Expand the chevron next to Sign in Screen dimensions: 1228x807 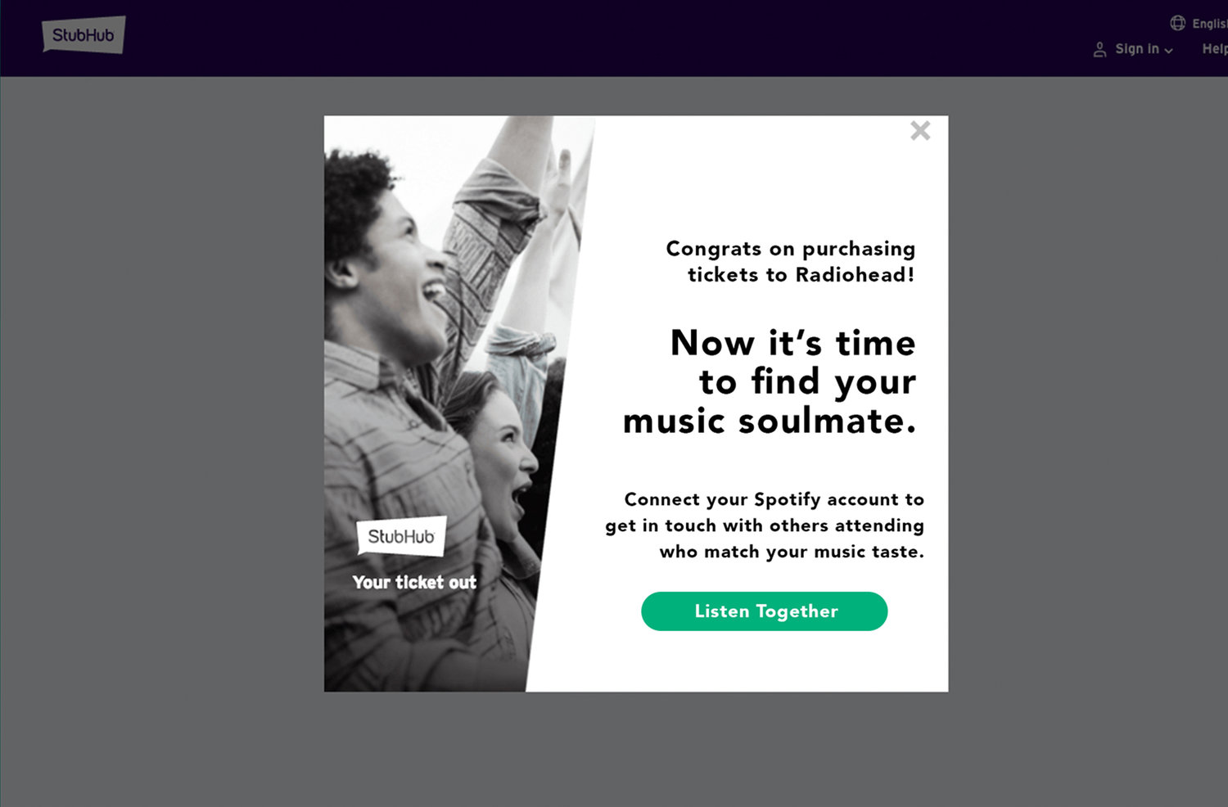click(1169, 51)
